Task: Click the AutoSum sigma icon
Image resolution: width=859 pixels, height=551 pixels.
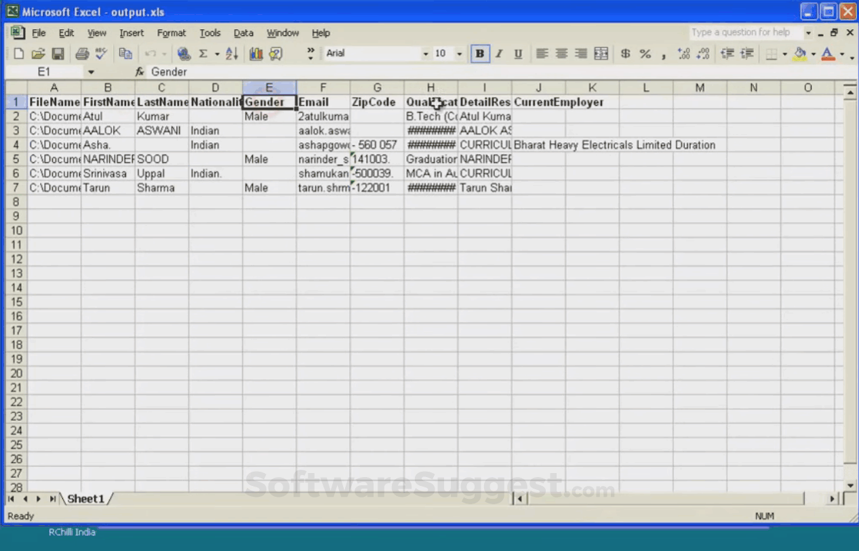Action: point(203,54)
